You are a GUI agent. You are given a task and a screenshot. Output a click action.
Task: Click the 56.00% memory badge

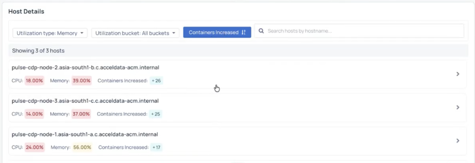82,147
